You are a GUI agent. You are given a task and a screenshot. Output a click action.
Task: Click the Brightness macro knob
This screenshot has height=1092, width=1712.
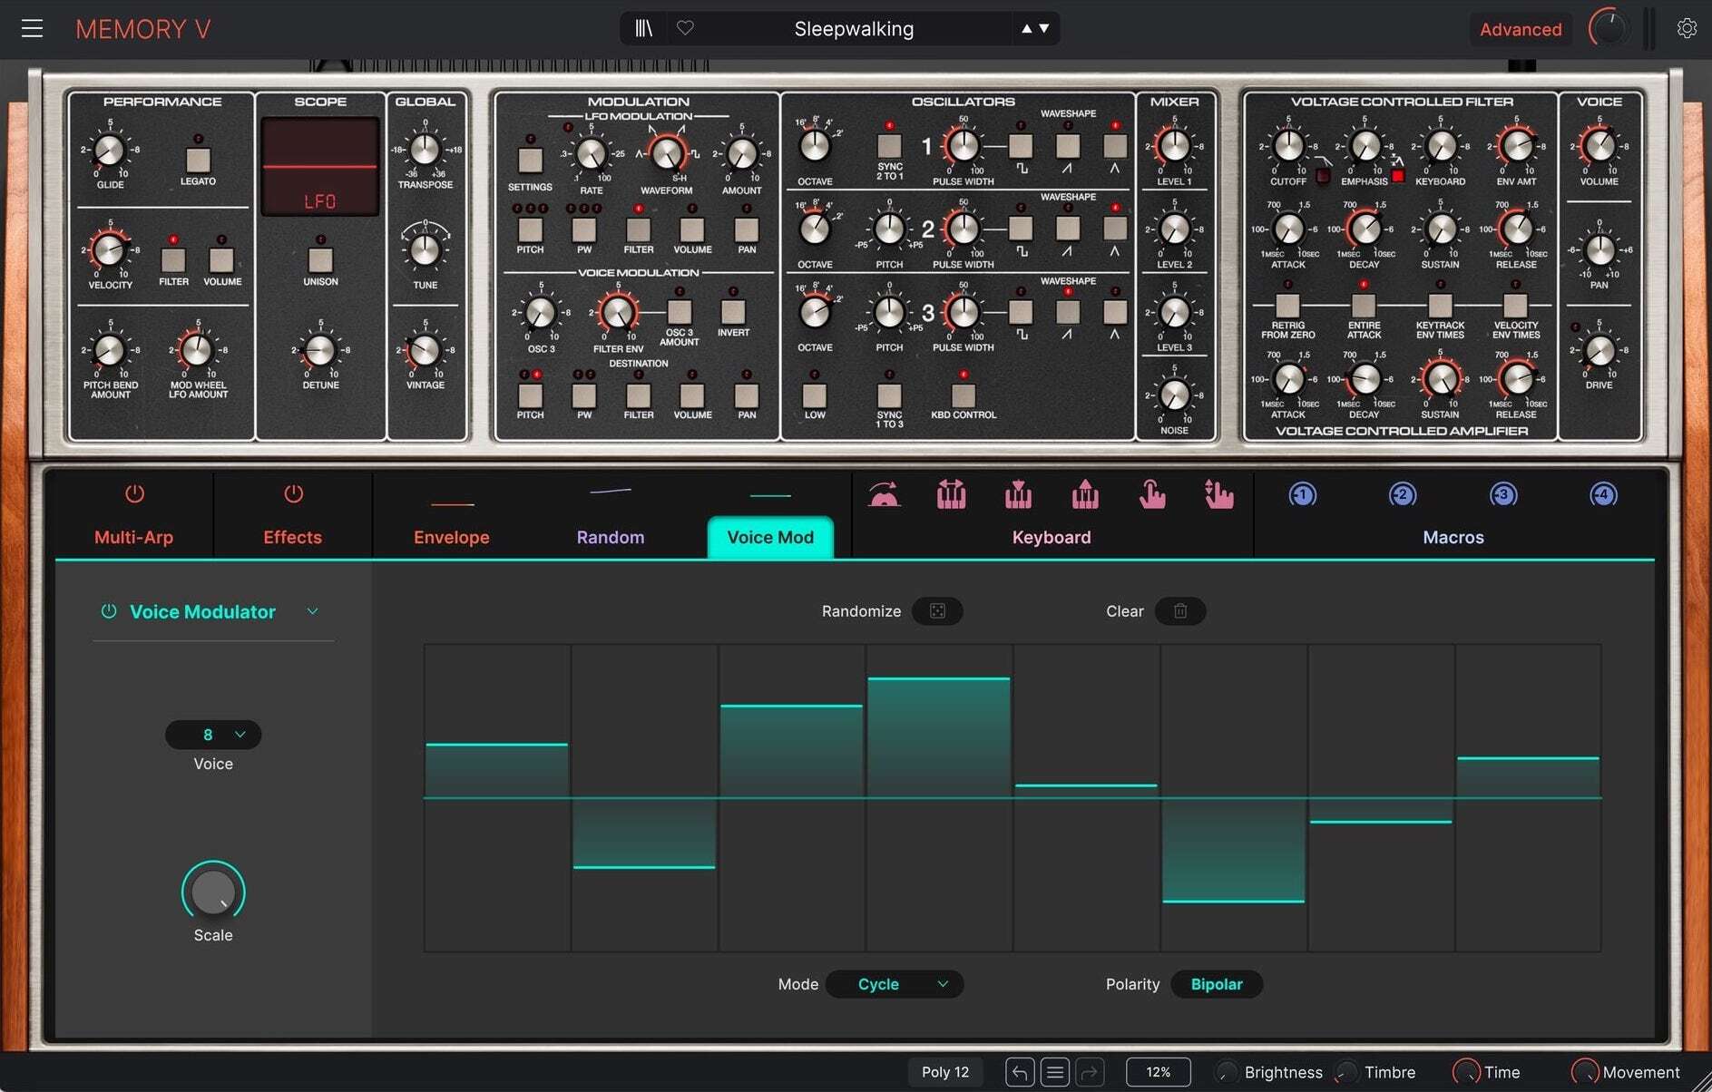point(1226,1072)
